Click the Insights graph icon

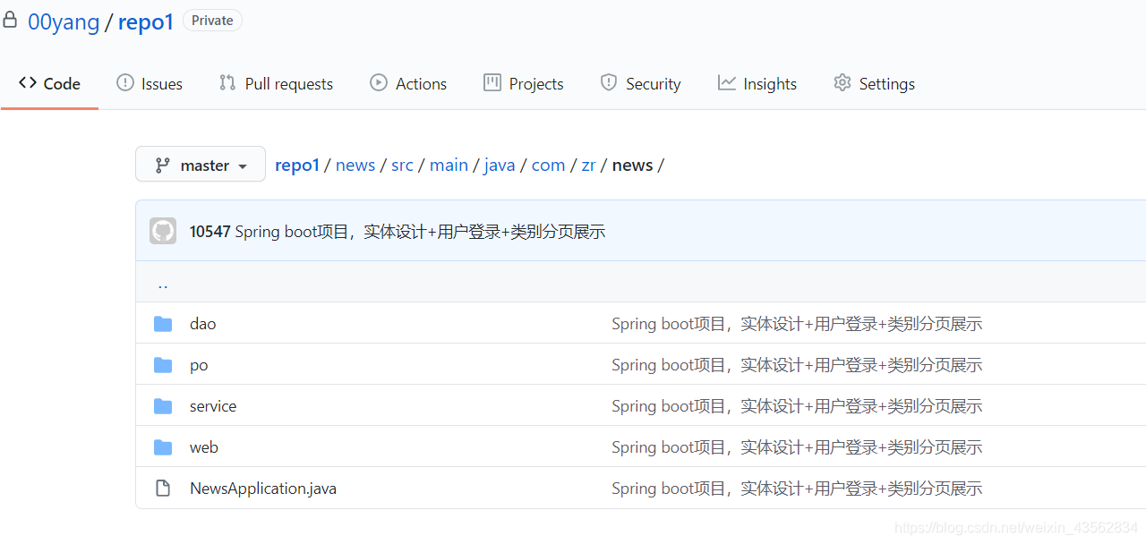point(725,82)
